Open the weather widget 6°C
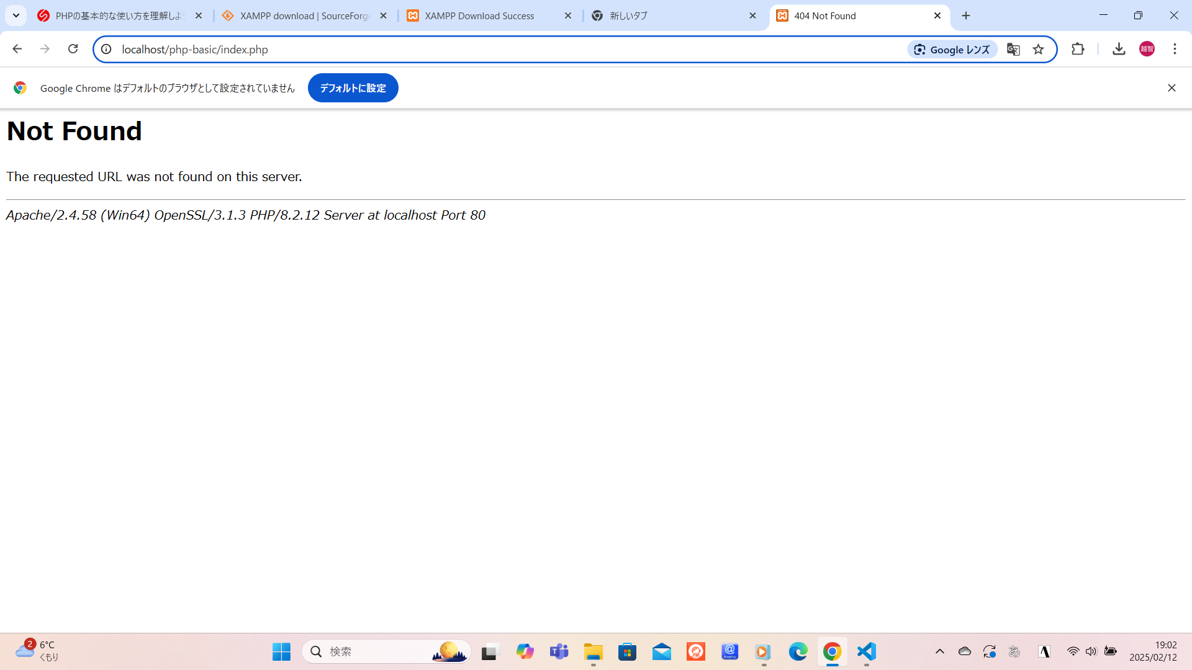 [37, 651]
